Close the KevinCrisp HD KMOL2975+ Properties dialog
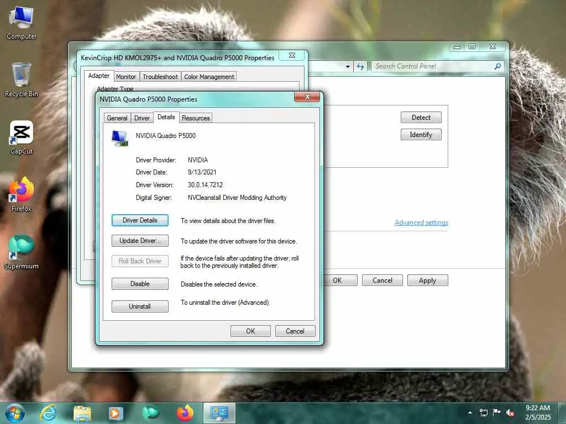This screenshot has width=566, height=424. coord(292,56)
